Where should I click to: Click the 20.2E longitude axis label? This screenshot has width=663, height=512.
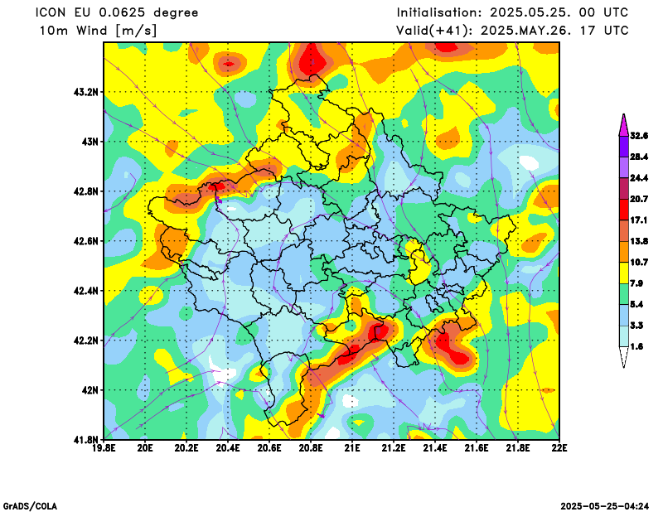[x=187, y=447]
